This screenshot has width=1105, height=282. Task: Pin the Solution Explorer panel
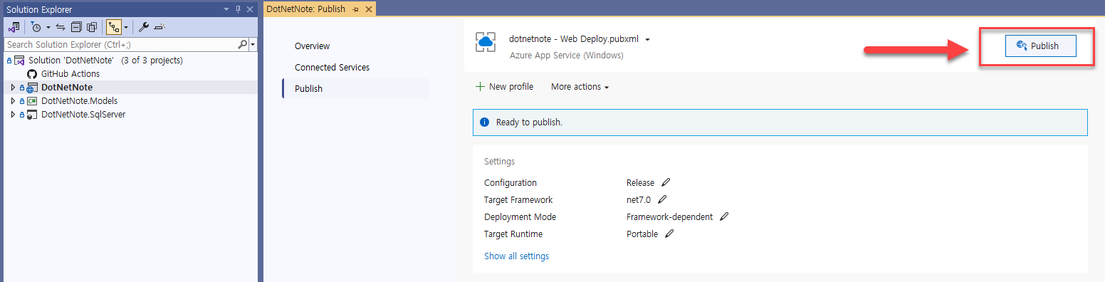pyautogui.click(x=239, y=9)
